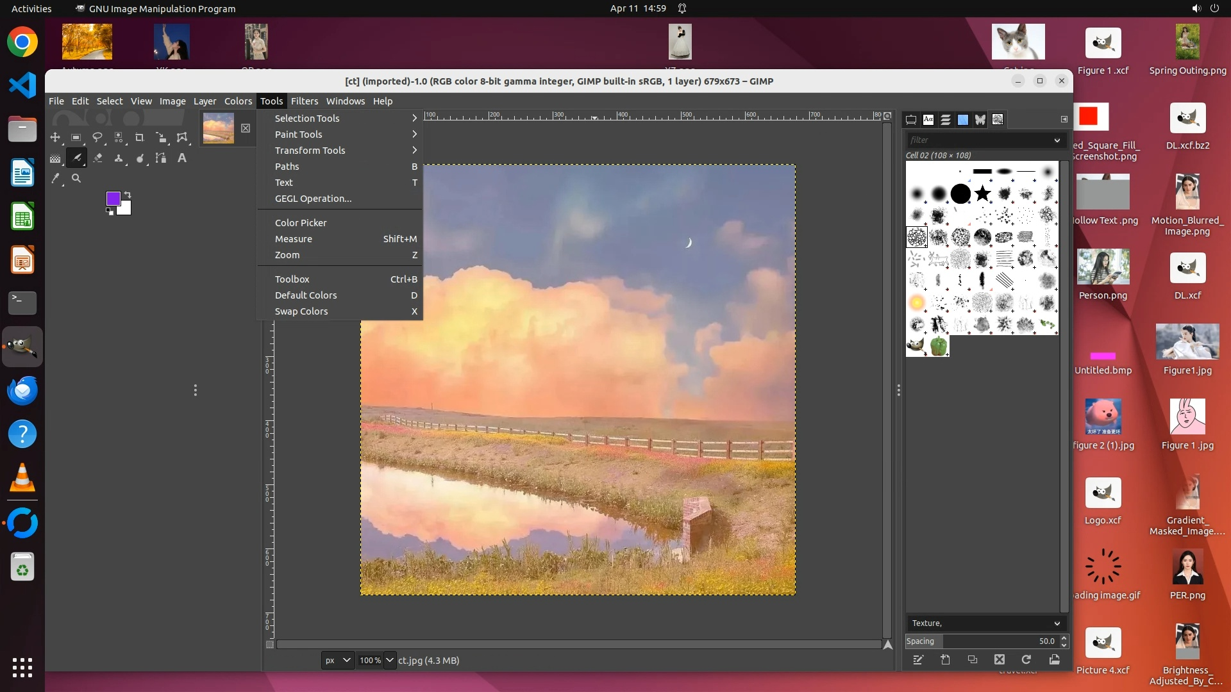This screenshot has height=692, width=1231.
Task: Select the Color Picker eyedropper tool
Action: tap(56, 179)
